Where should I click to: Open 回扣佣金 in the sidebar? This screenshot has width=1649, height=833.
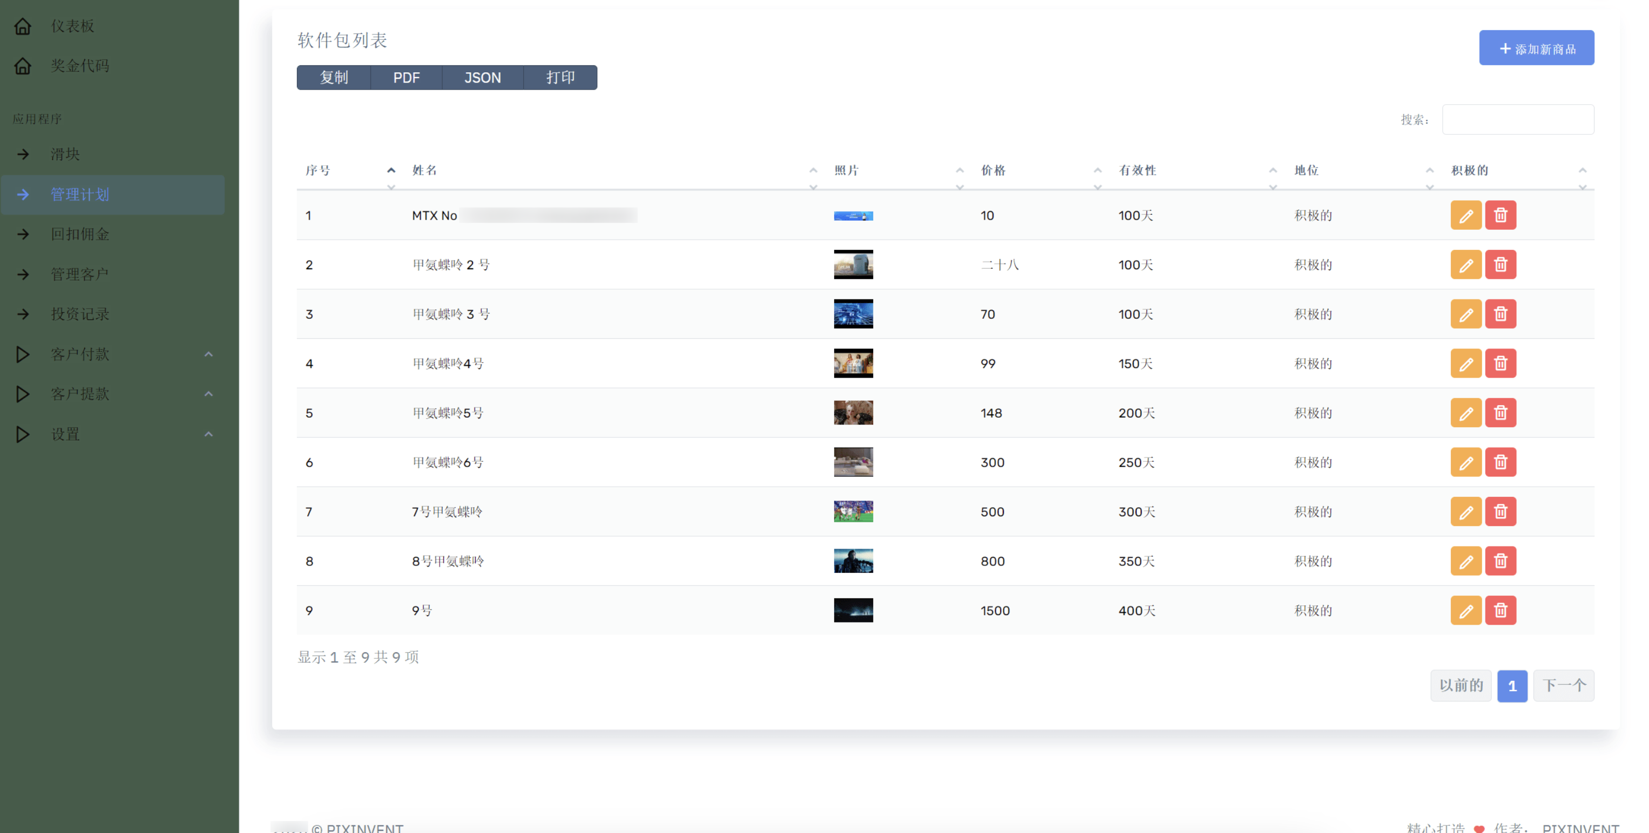(x=80, y=234)
